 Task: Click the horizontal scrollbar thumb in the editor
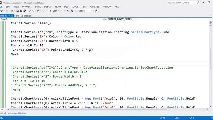88,109
